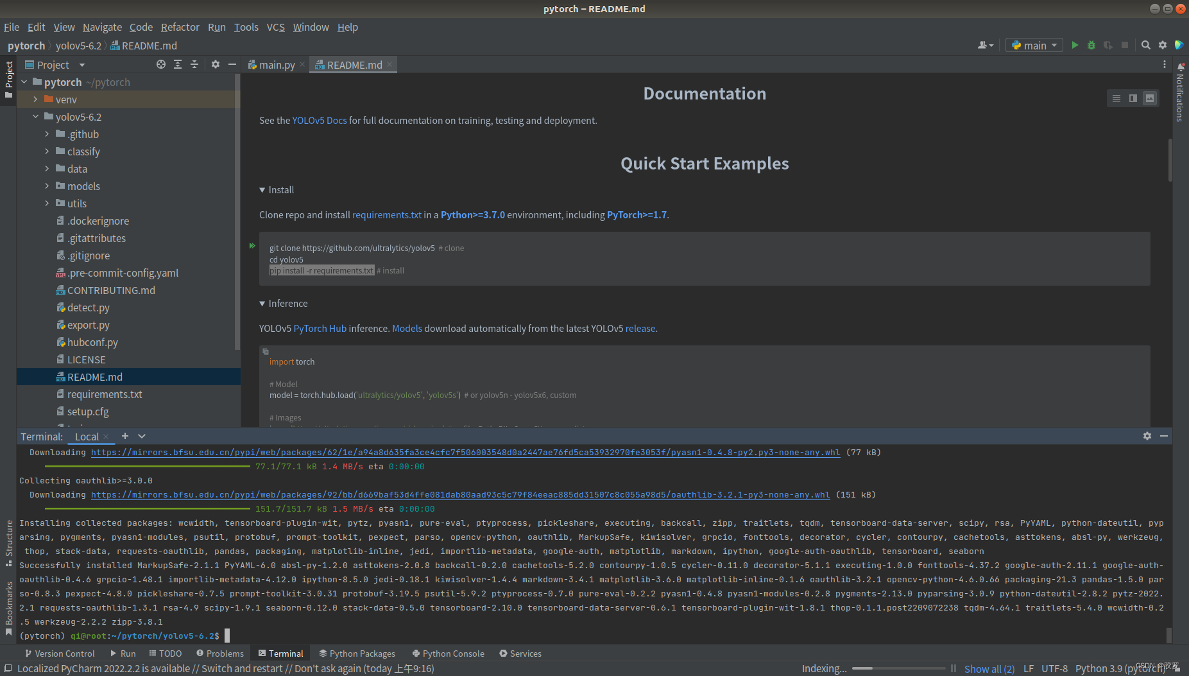Open terminal settings gear
The height and width of the screenshot is (676, 1189).
coord(1147,436)
